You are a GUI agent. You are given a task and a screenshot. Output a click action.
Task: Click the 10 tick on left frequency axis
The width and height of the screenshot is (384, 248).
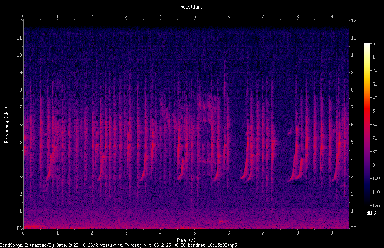click(20, 55)
